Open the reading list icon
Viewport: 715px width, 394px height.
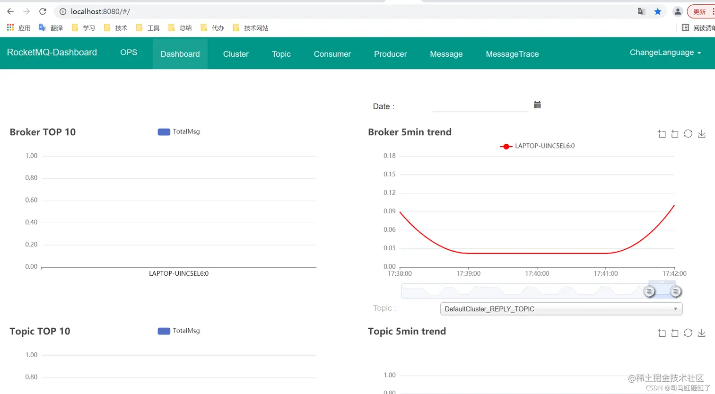tap(685, 28)
